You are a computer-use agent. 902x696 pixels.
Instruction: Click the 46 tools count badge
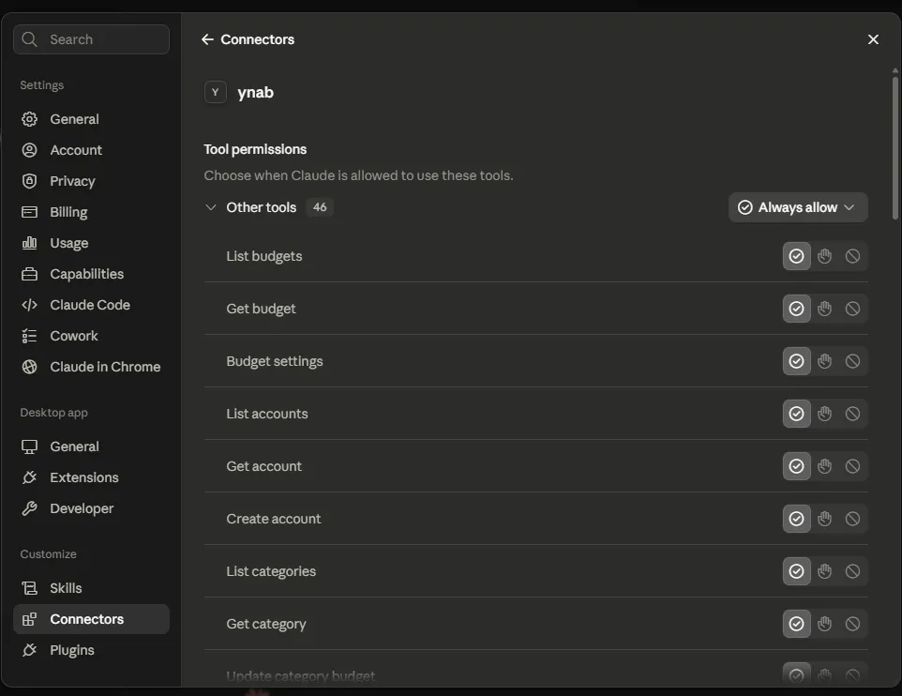(x=320, y=207)
